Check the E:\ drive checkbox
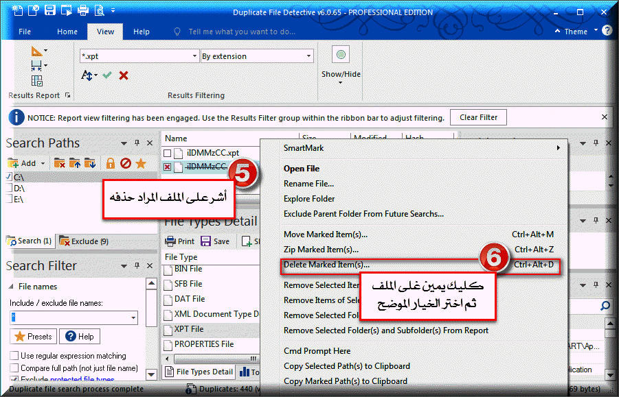Screen dimensions: 619x397 click(10, 199)
